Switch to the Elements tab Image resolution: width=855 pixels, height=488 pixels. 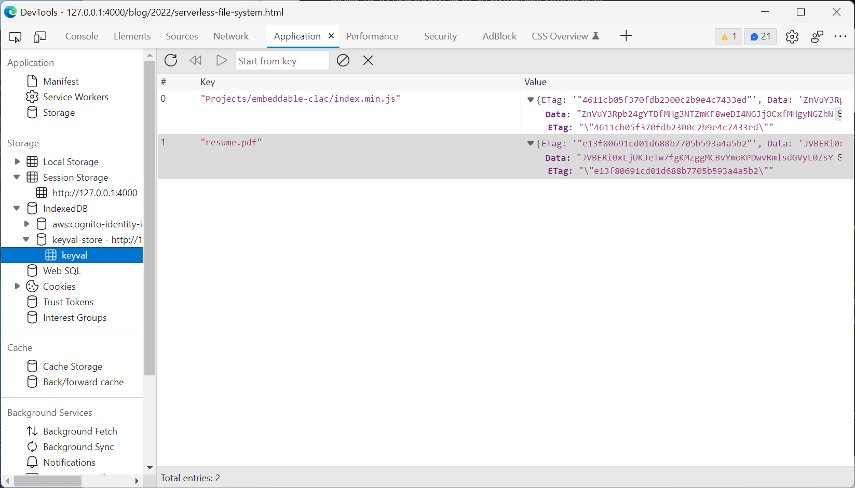coord(132,36)
